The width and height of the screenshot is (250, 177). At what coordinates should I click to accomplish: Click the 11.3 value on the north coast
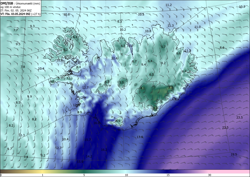pyautogui.click(x=170, y=26)
